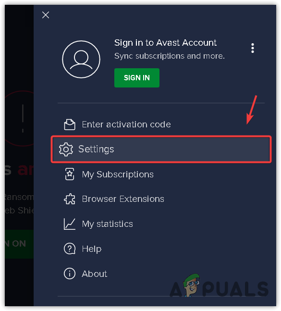Click the green SIGN IN button
Image resolution: width=281 pixels, height=311 pixels.
(x=137, y=78)
